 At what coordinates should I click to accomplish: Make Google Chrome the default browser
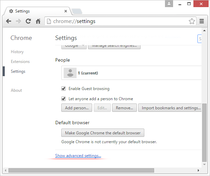click(103, 133)
